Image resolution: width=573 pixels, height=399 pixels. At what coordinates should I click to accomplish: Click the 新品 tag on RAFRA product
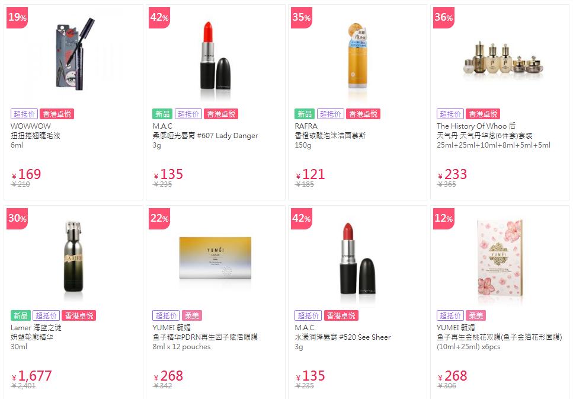point(305,114)
